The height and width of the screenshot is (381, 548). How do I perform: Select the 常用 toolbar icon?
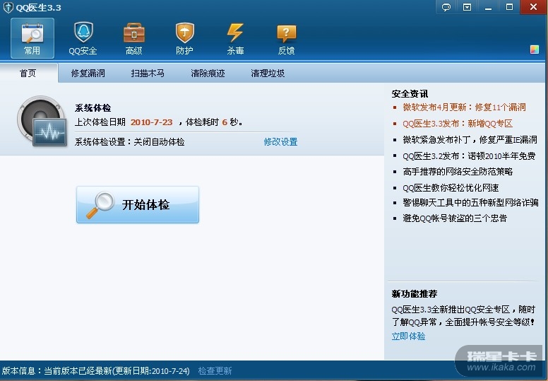(x=32, y=38)
